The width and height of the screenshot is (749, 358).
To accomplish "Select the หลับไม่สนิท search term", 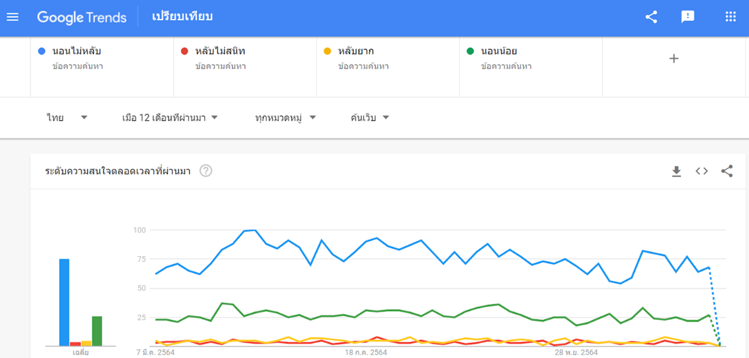I will coord(220,52).
